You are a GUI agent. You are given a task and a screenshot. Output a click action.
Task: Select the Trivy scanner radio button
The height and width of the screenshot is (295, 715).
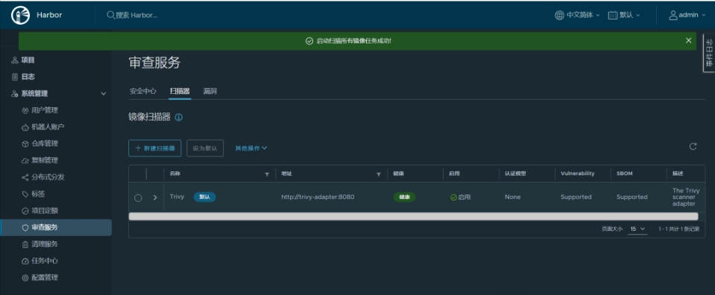point(138,198)
